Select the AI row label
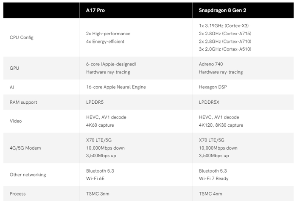Viewport: 297px width, 204px height. (12, 87)
